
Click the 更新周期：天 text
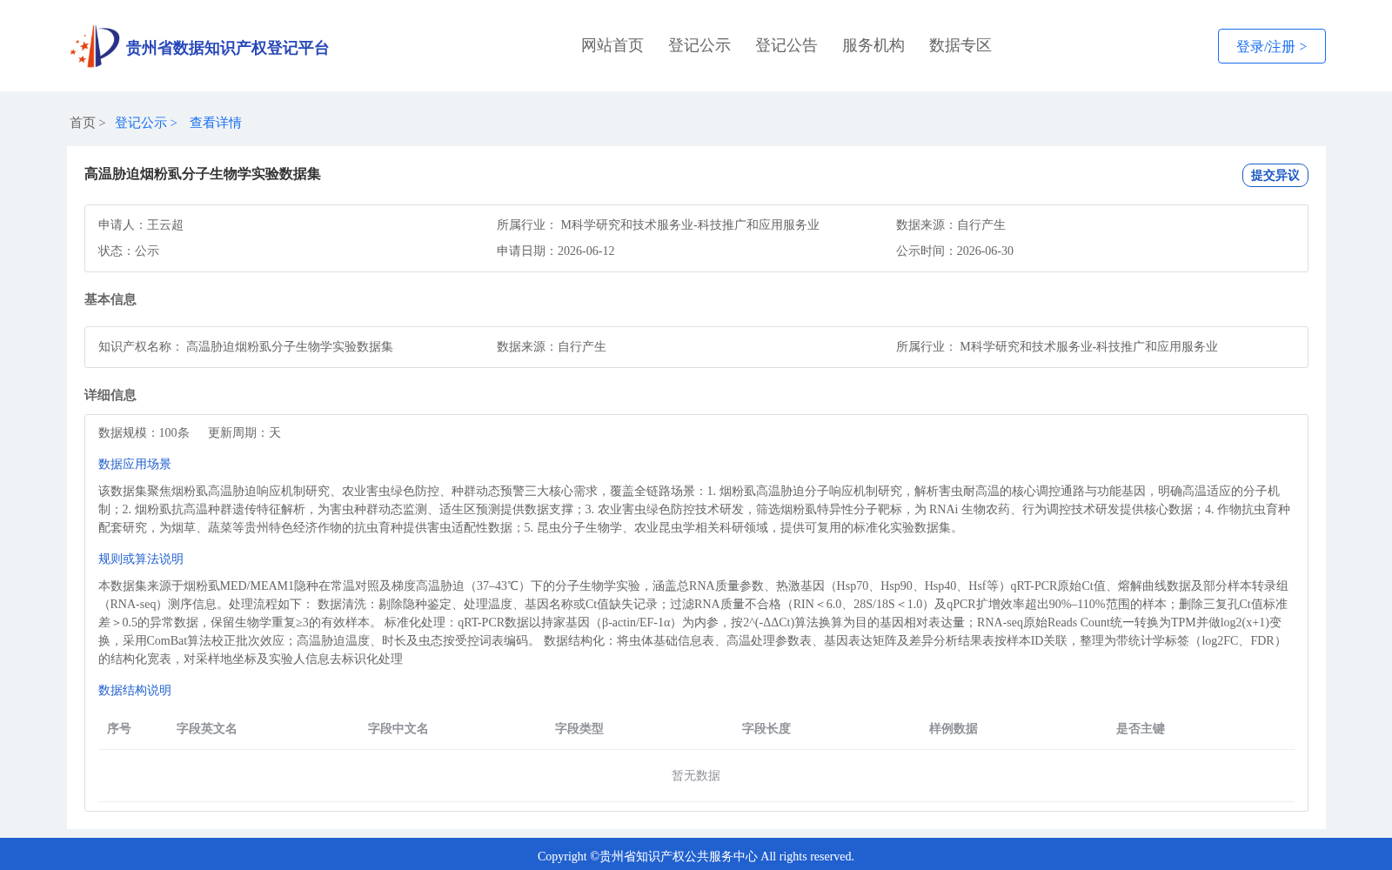pyautogui.click(x=244, y=432)
